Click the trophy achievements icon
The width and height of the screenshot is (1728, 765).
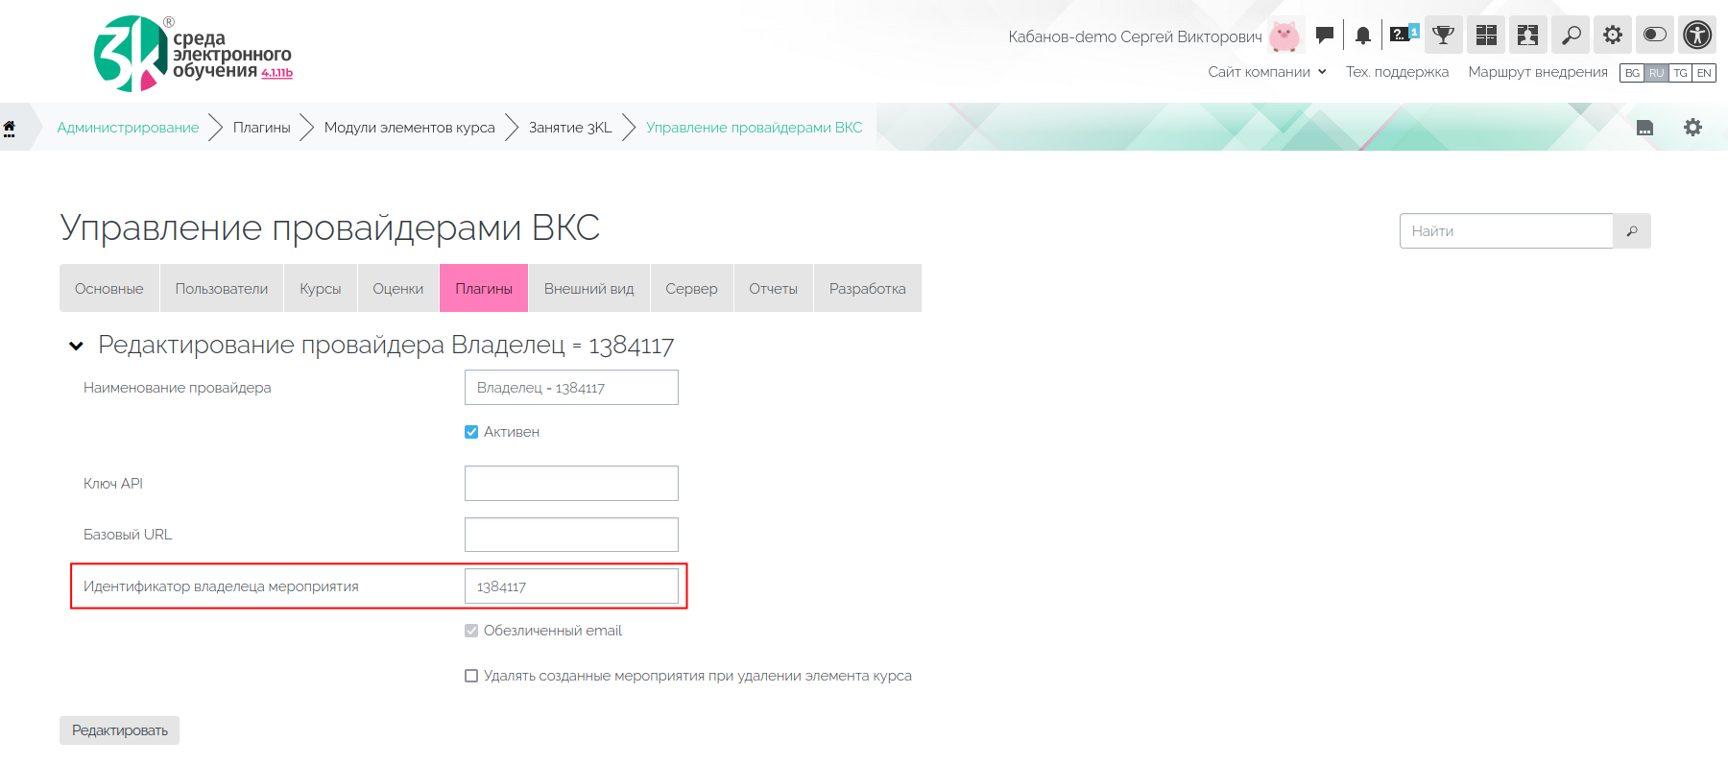coord(1443,36)
